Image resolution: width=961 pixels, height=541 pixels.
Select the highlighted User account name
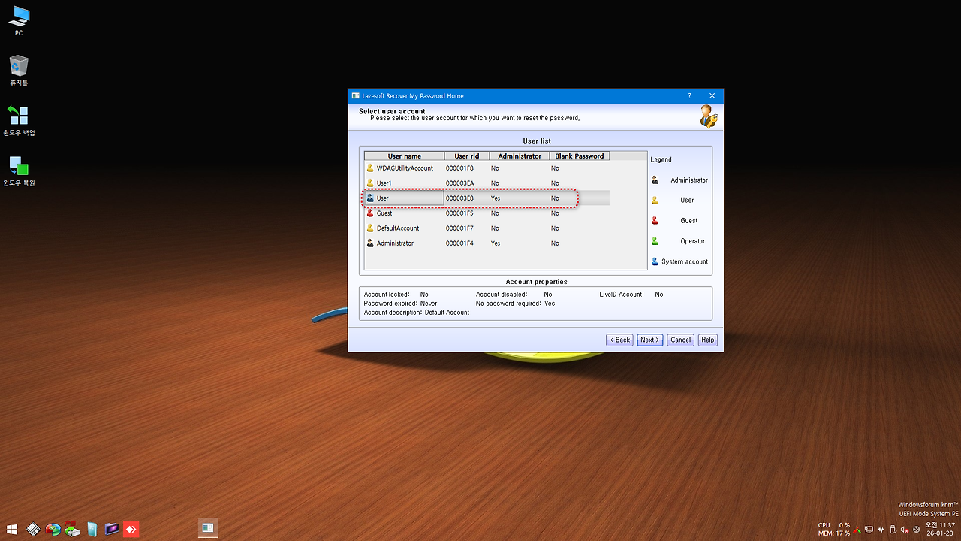click(383, 198)
